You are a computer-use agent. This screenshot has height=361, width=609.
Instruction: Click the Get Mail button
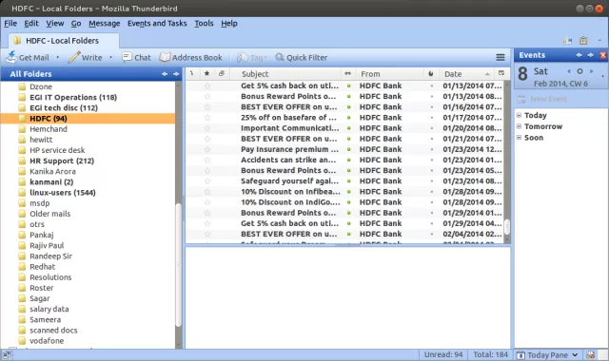[28, 57]
